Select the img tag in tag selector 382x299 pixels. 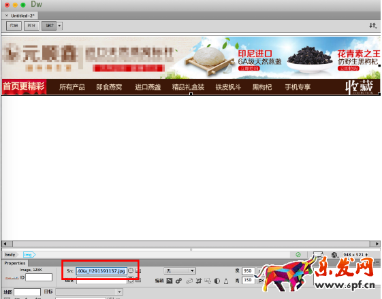click(29, 255)
